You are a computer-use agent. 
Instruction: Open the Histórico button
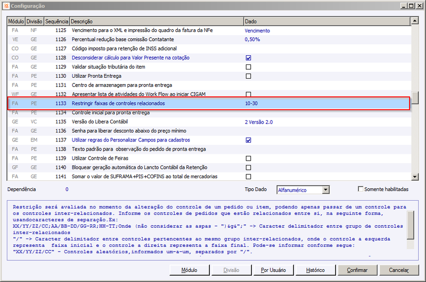coord(315,270)
